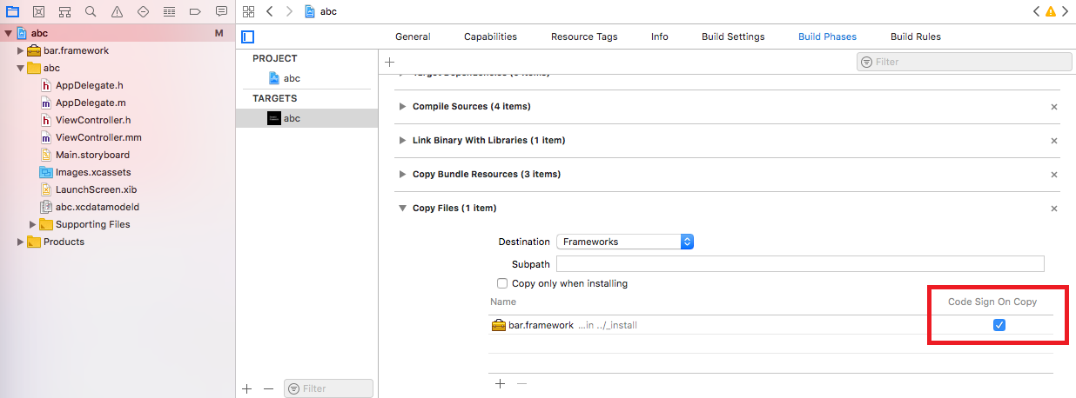
Task: Open the Destination Frameworks dropdown
Action: click(x=625, y=242)
